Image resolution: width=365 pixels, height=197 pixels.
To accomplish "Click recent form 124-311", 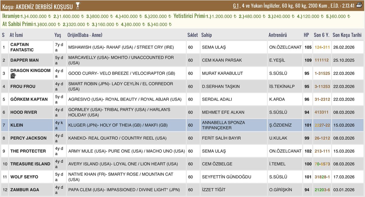I will (x=322, y=47).
